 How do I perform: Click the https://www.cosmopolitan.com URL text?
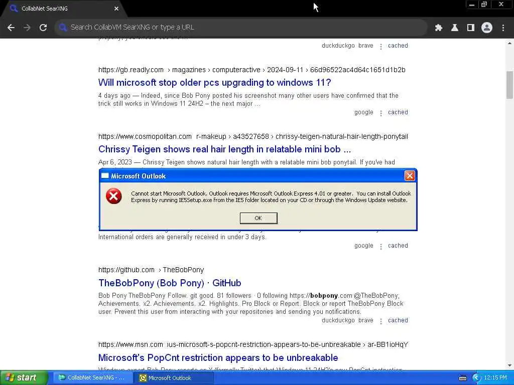click(145, 136)
